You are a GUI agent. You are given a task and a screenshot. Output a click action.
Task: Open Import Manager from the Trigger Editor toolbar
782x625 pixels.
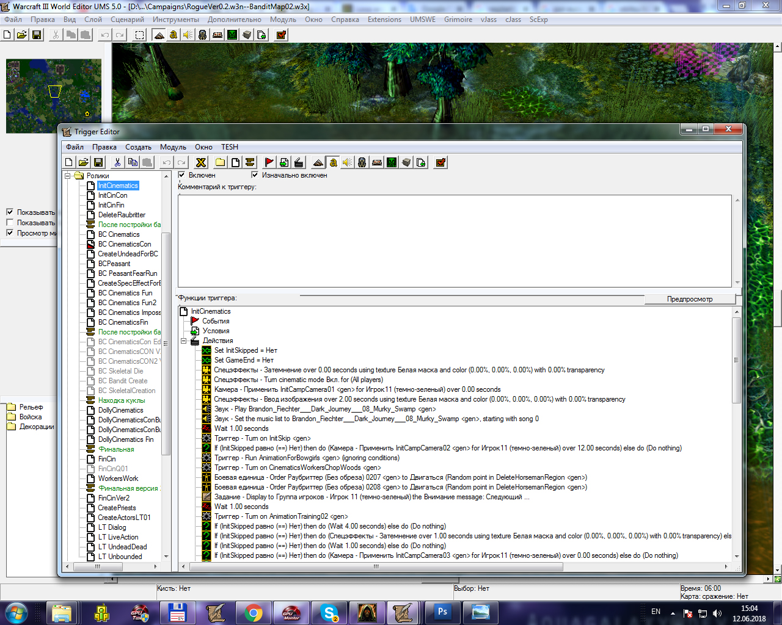tap(421, 162)
